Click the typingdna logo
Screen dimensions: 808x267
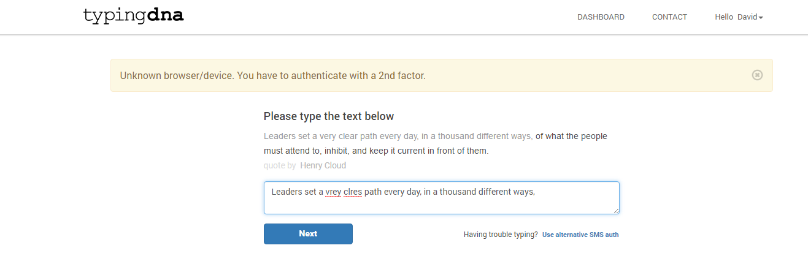coord(133,16)
